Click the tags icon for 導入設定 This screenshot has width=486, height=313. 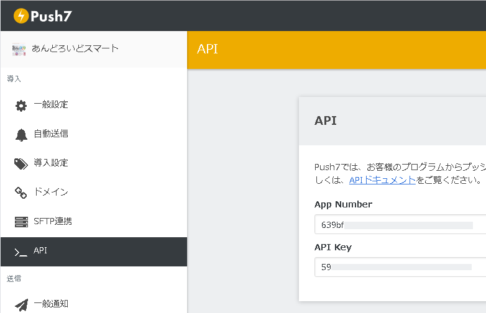[x=21, y=164]
